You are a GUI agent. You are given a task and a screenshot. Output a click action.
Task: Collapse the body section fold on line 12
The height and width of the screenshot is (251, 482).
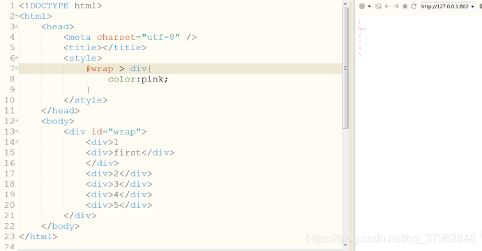[17, 121]
